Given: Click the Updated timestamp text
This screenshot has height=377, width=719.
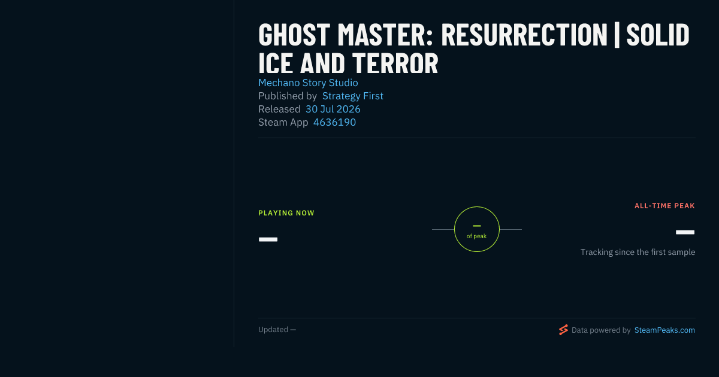Looking at the screenshot, I should coord(277,330).
